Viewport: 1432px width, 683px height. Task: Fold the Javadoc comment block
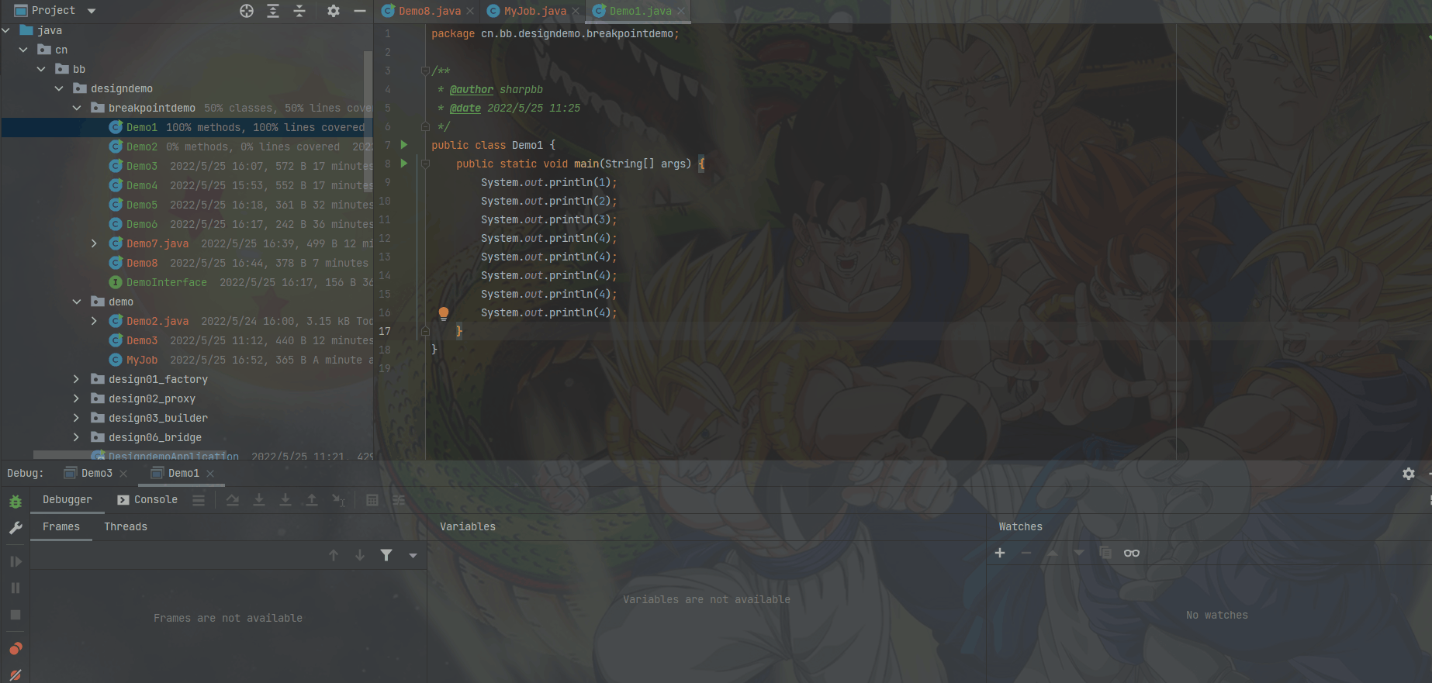click(x=425, y=71)
